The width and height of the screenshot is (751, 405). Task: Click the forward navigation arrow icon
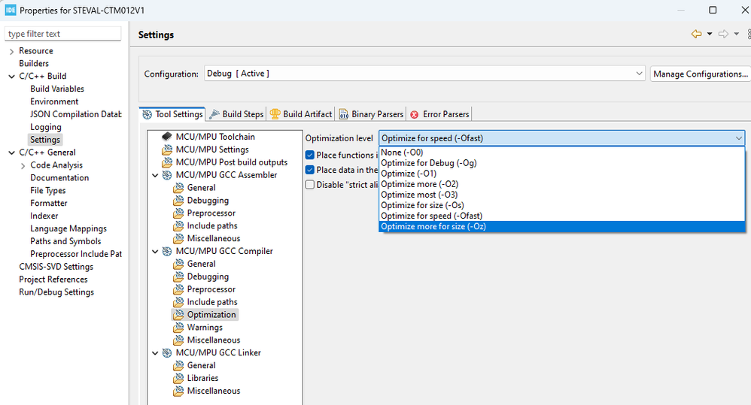click(x=723, y=35)
